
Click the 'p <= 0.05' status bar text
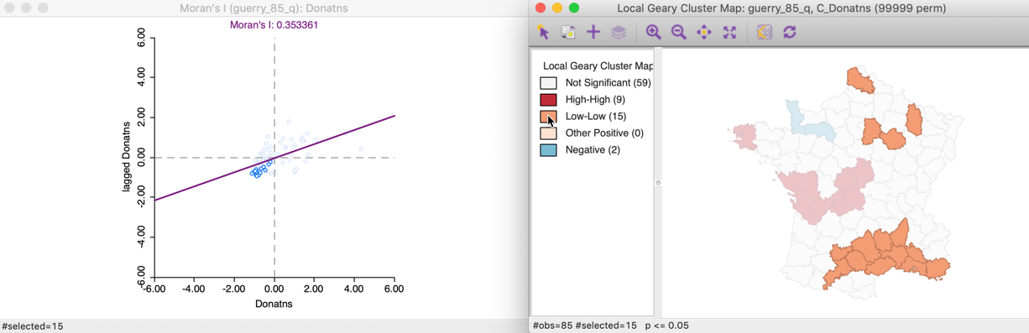[667, 325]
